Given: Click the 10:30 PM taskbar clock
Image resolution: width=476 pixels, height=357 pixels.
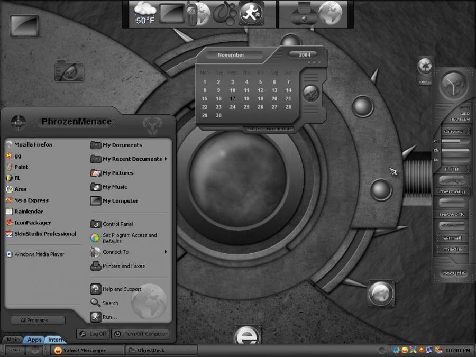Looking at the screenshot, I should click(458, 350).
